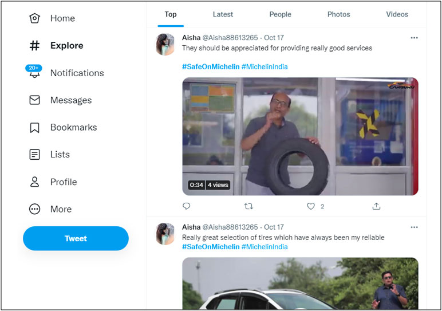
Task: Click the Bookmarks ribbon icon
Action: point(35,128)
